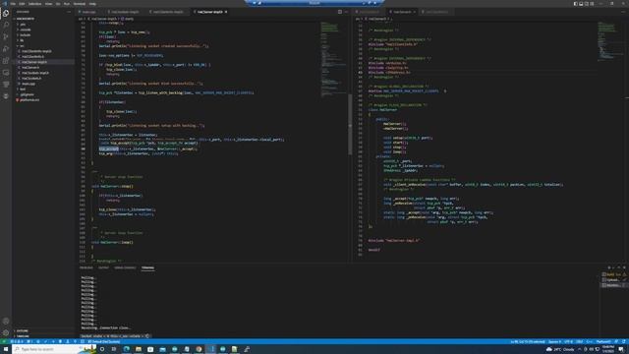The height and width of the screenshot is (354, 629).
Task: Click the left editor minimap
Action: [333, 60]
